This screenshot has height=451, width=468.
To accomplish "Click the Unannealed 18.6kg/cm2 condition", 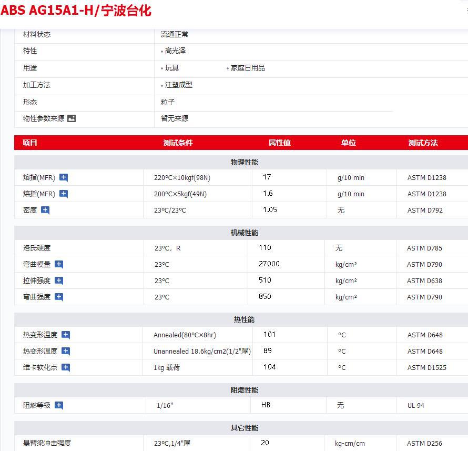I will pyautogui.click(x=202, y=351).
